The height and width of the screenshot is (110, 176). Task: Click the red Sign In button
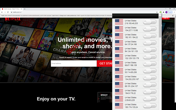pyautogui.click(x=166, y=18)
